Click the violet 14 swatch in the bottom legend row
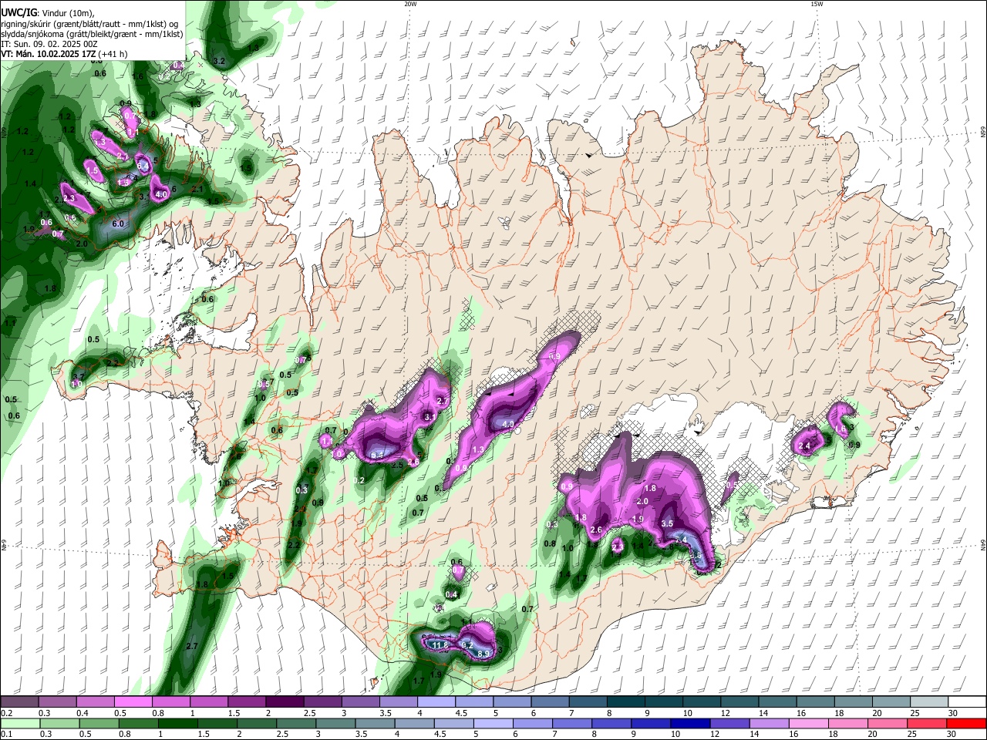 coord(768,723)
